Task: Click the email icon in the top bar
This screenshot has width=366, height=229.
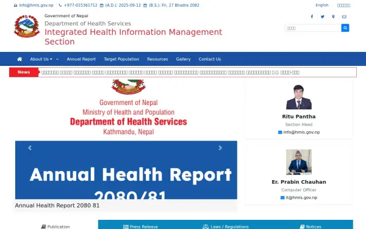Action: pos(15,5)
